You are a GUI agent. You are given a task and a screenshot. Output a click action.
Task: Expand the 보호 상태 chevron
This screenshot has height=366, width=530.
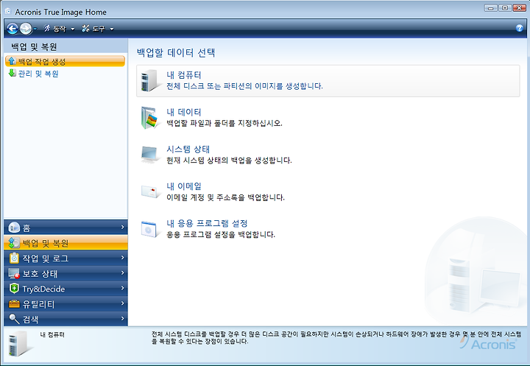[123, 272]
